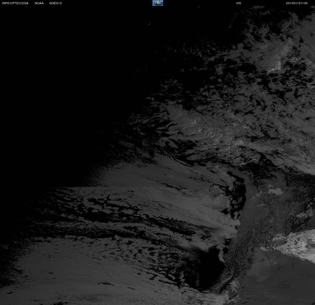Image resolution: width=315 pixels, height=305 pixels.
Task: Click the NOAA label in the header
Action: [39, 3]
